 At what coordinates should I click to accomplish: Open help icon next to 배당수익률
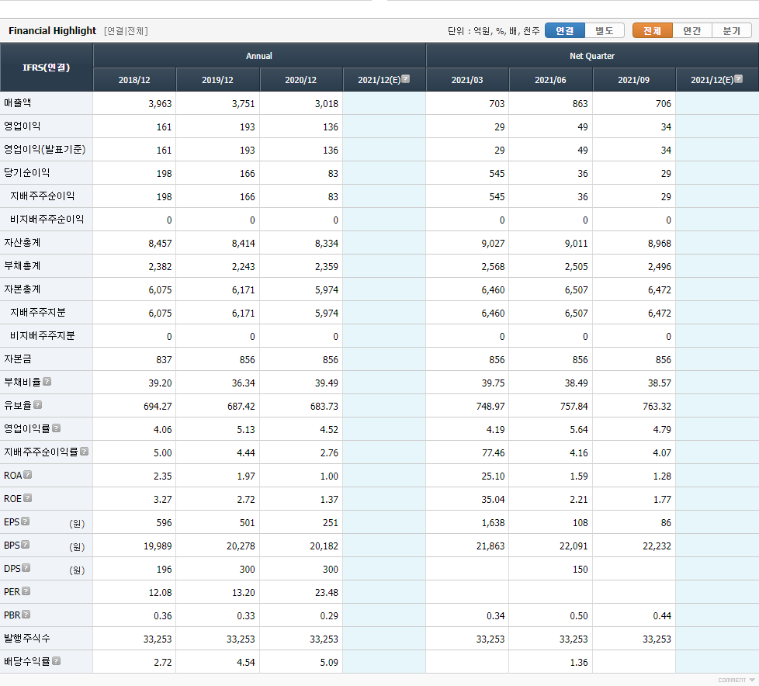click(x=56, y=661)
